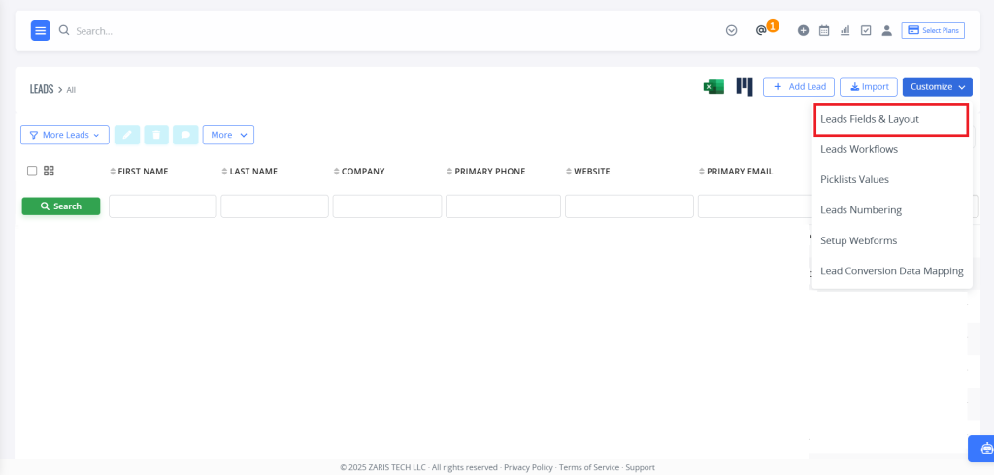Open the Support footer link
994x475 pixels.
(641, 467)
